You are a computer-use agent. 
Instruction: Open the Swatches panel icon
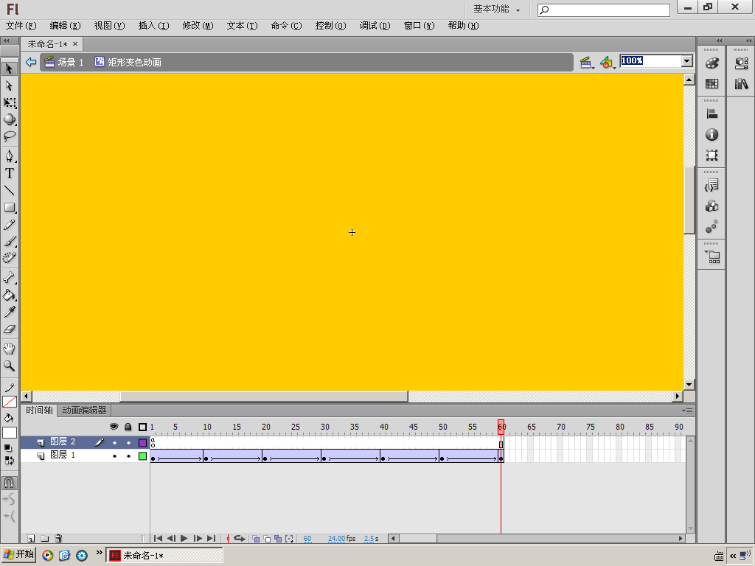711,84
